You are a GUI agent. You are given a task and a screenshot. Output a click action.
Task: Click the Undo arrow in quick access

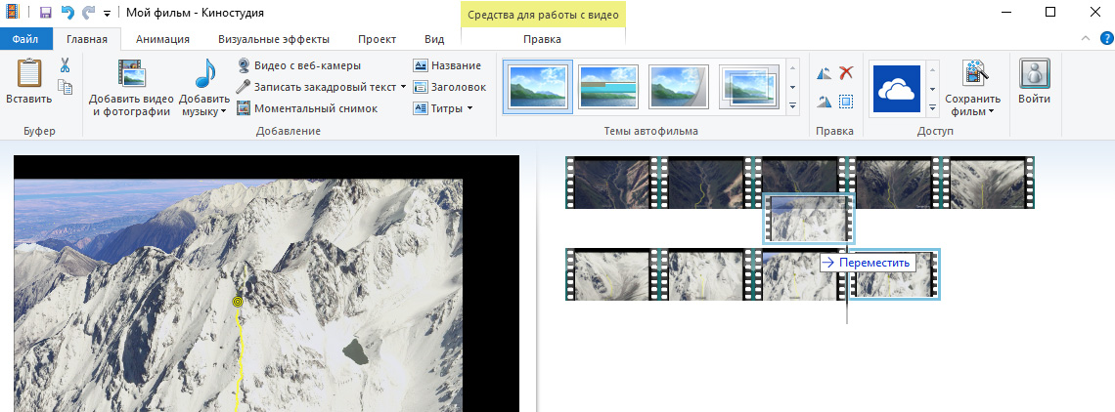pyautogui.click(x=67, y=13)
